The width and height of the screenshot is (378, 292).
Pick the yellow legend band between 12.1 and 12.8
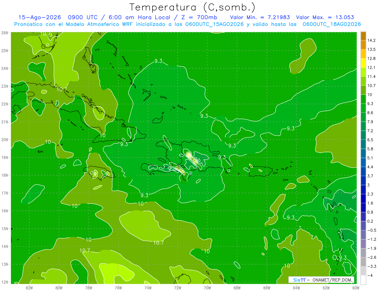coord(363,63)
